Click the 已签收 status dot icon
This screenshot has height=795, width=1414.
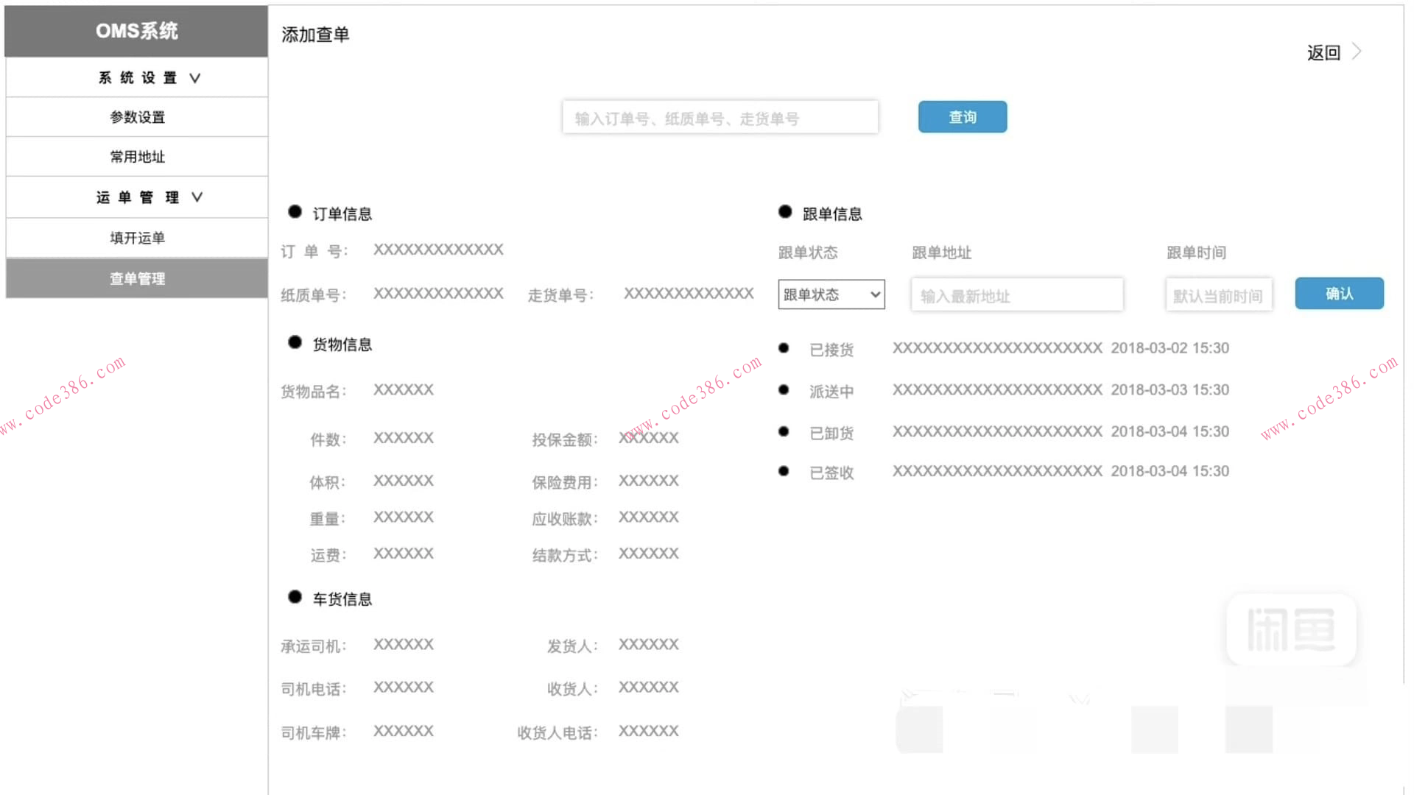783,470
